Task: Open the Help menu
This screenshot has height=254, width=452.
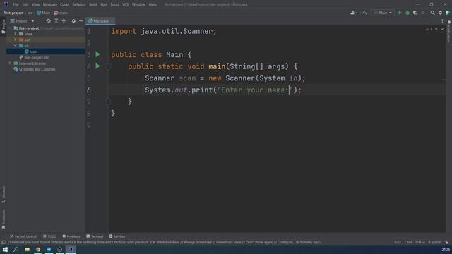Action: (x=153, y=4)
